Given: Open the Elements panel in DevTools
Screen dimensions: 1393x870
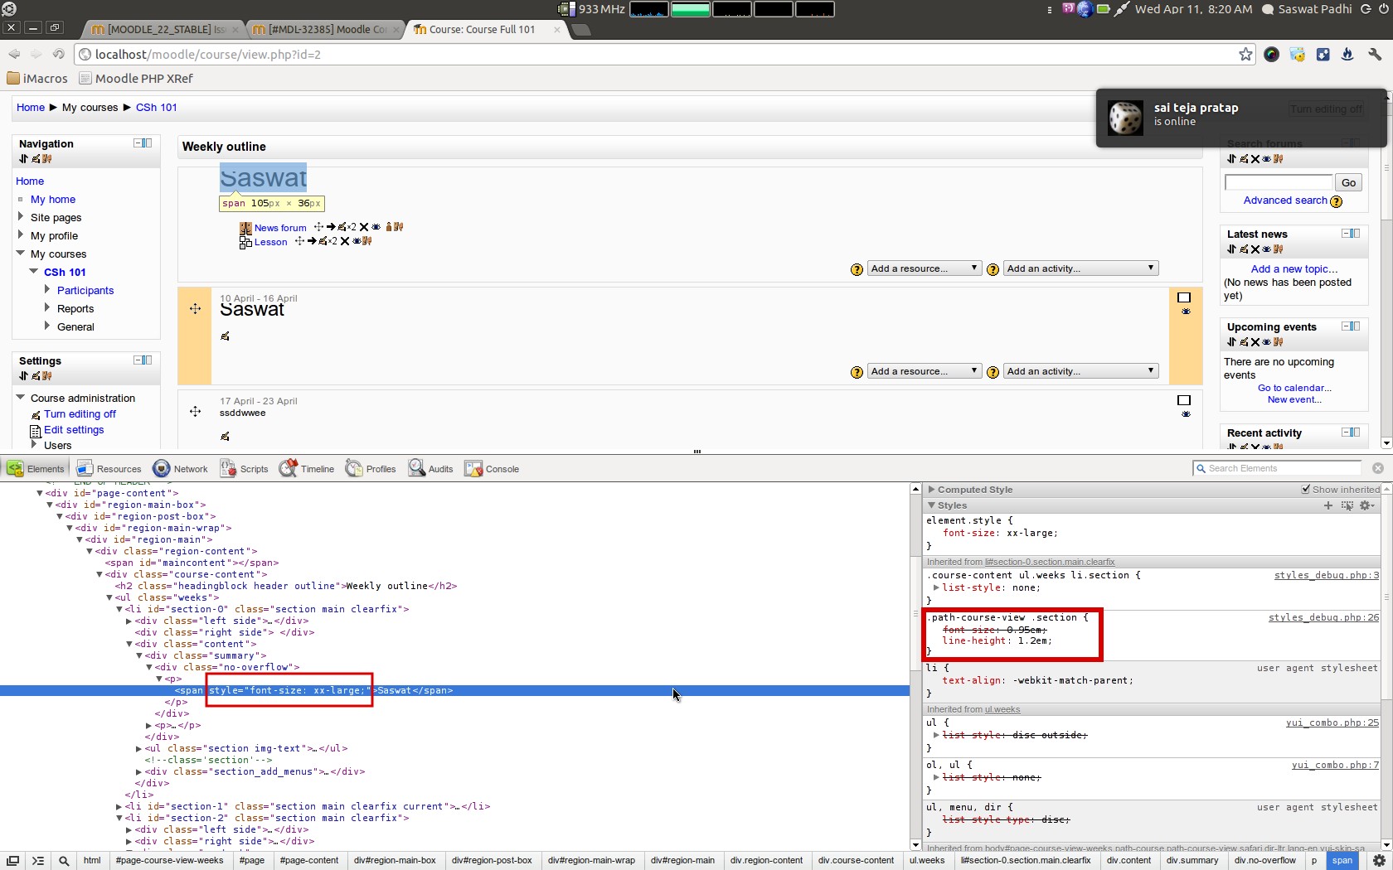Looking at the screenshot, I should pos(36,469).
